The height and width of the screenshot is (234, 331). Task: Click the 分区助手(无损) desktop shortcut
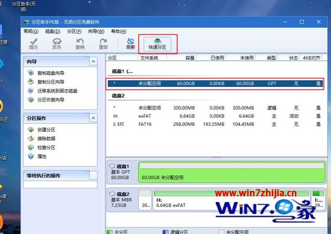point(24,6)
